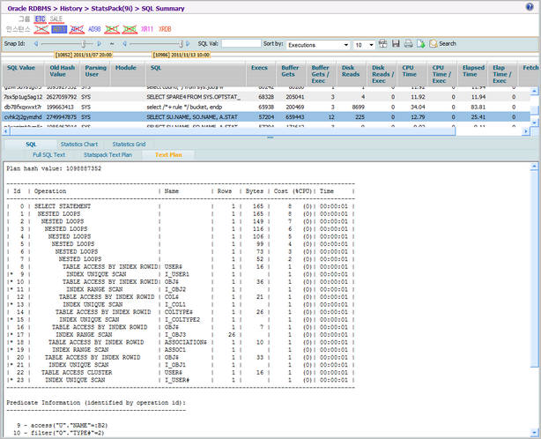Image resolution: width=541 pixels, height=439 pixels.
Task: Switch to the Statistics Chart tab
Action: pyautogui.click(x=79, y=145)
